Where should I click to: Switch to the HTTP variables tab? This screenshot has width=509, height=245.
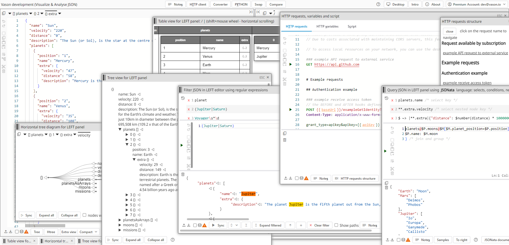point(327,26)
